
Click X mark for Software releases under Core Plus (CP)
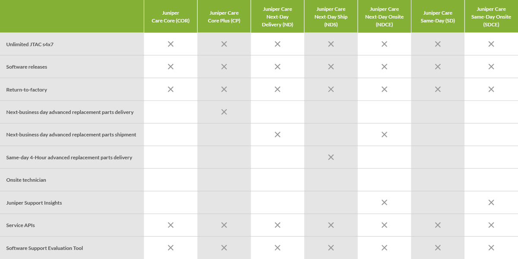tap(224, 66)
